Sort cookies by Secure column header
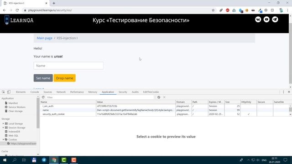The width and height of the screenshot is (292, 164). click(265, 102)
